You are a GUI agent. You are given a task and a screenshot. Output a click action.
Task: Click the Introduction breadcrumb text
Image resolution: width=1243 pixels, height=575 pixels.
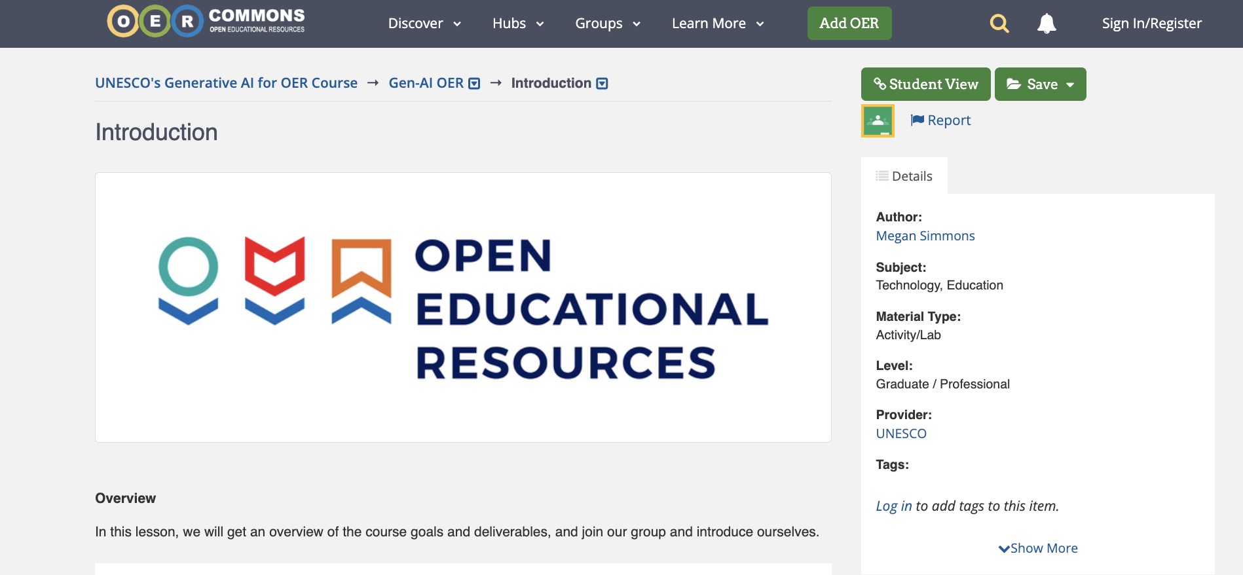[551, 83]
